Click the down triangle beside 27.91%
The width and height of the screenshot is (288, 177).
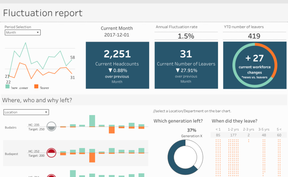(x=173, y=71)
